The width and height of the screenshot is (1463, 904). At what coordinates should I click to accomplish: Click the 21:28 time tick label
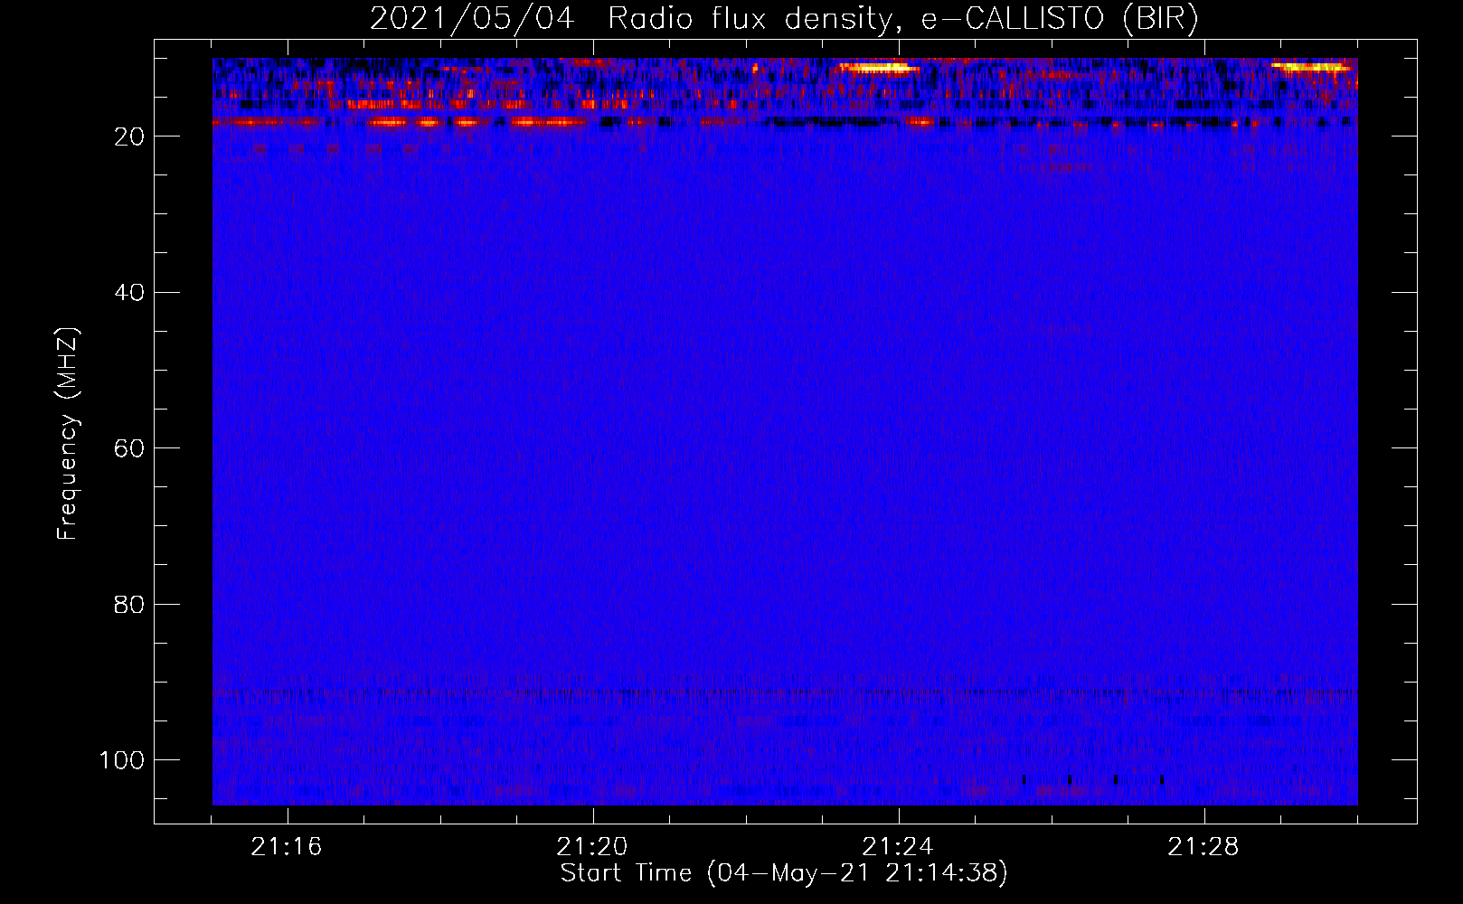click(1203, 847)
